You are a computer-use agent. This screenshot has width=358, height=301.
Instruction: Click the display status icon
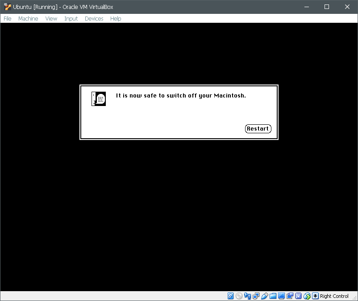pos(281,296)
